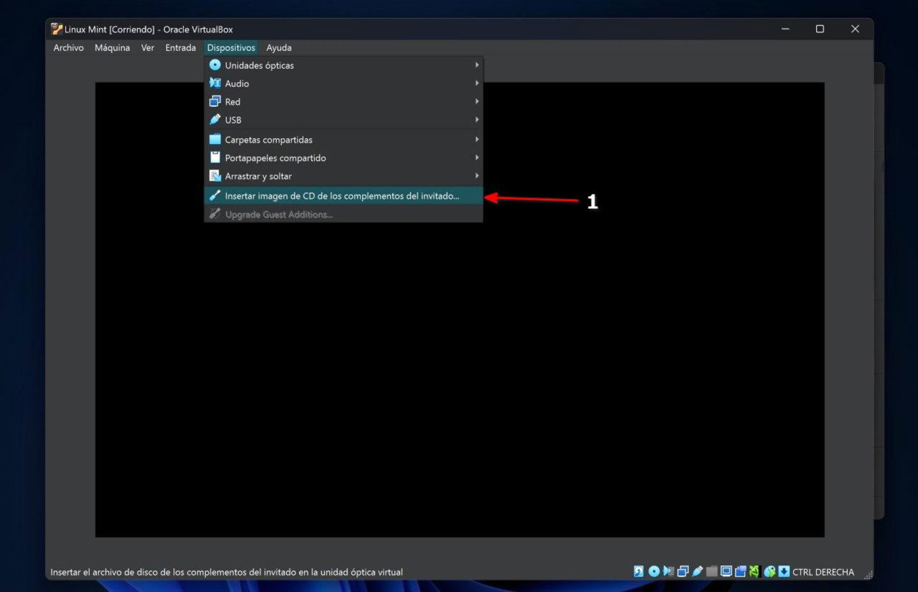Click the display monitor status bar icon
Screen dimensions: 918x592
click(726, 572)
